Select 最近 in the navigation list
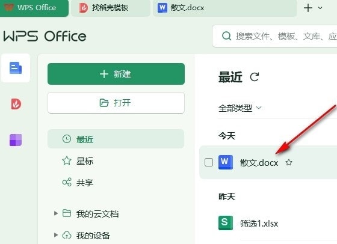Viewport: 337px width, 244px height. (116, 139)
